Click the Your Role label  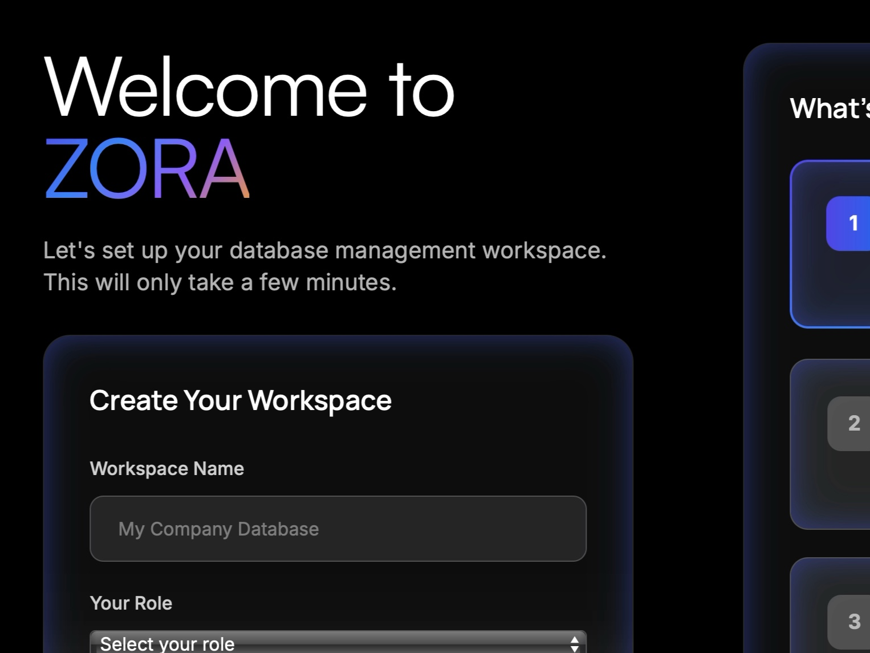click(x=131, y=603)
